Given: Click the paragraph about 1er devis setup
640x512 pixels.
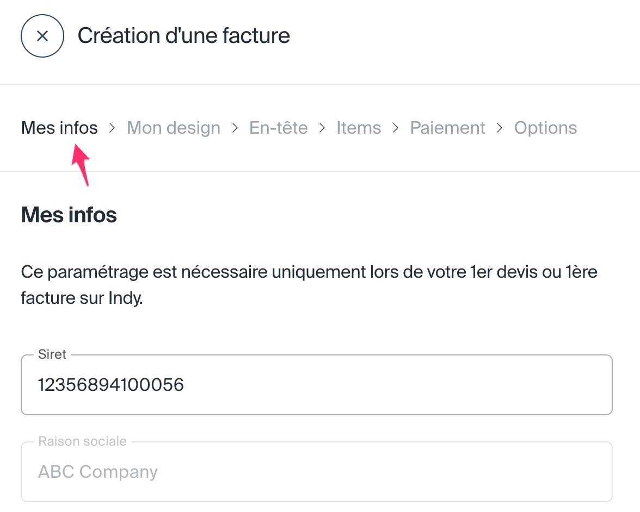Looking at the screenshot, I should click(x=309, y=285).
